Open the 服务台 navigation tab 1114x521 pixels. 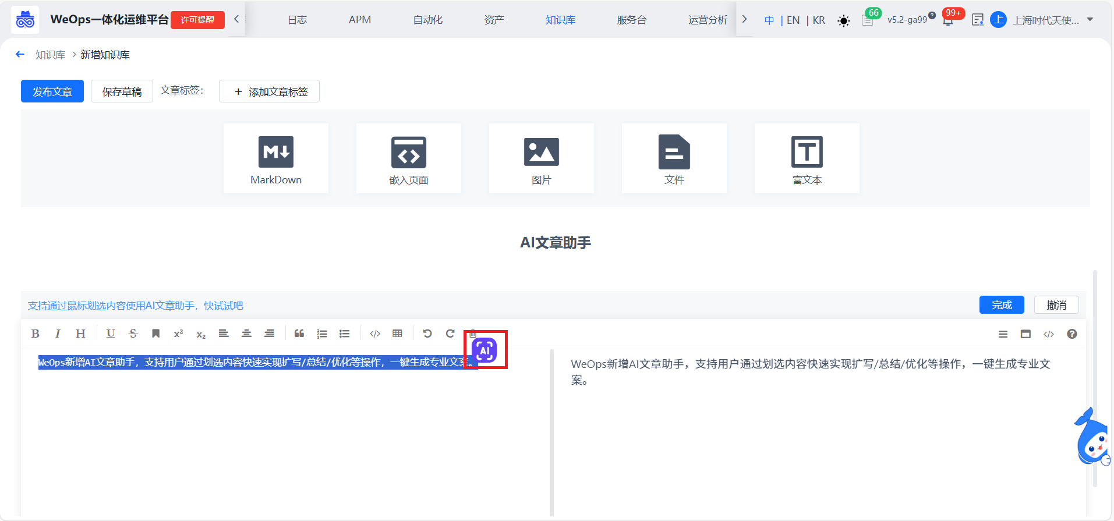pyautogui.click(x=631, y=20)
